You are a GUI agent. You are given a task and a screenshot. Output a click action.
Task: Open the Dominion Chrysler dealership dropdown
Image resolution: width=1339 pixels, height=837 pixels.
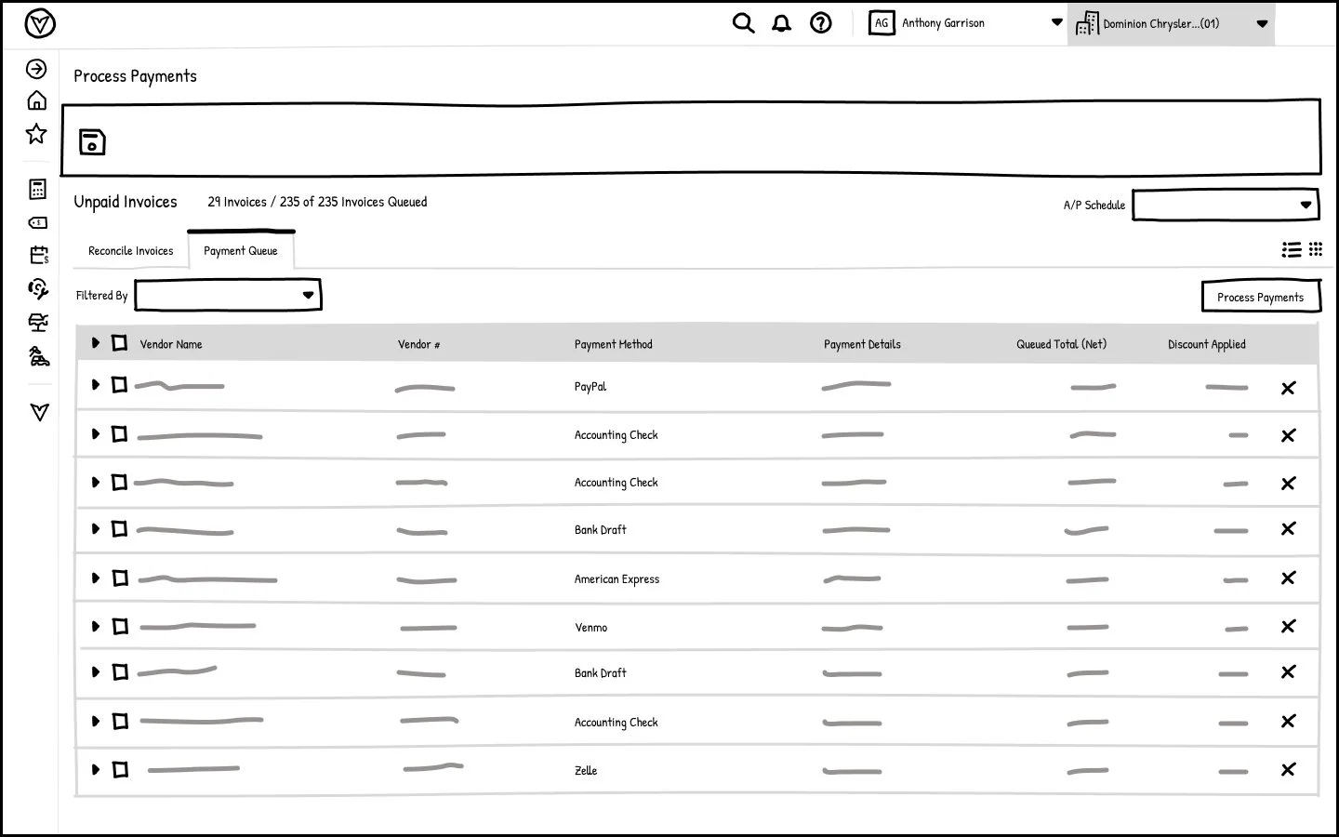point(1172,23)
